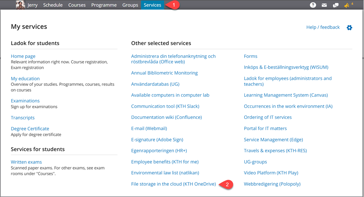364x197 pixels.
Task: Open the Groups menu item
Action: pos(130,5)
